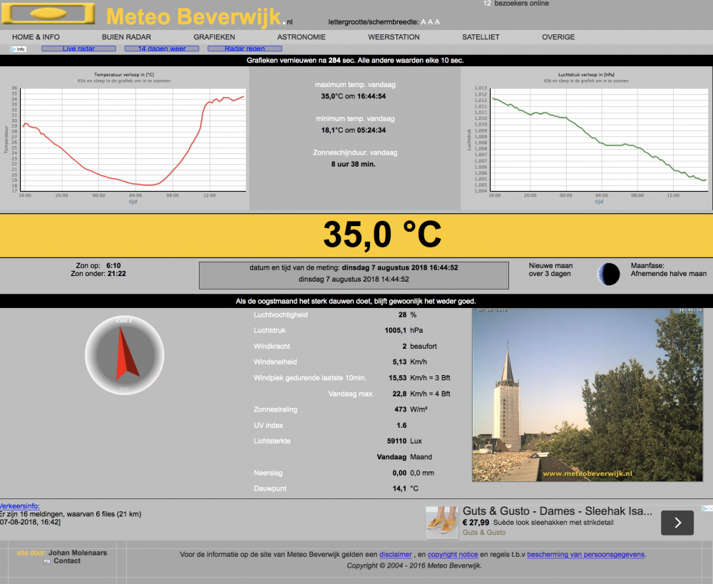The height and width of the screenshot is (584, 713).
Task: Click the Neerslag 0,00 value
Action: [399, 473]
